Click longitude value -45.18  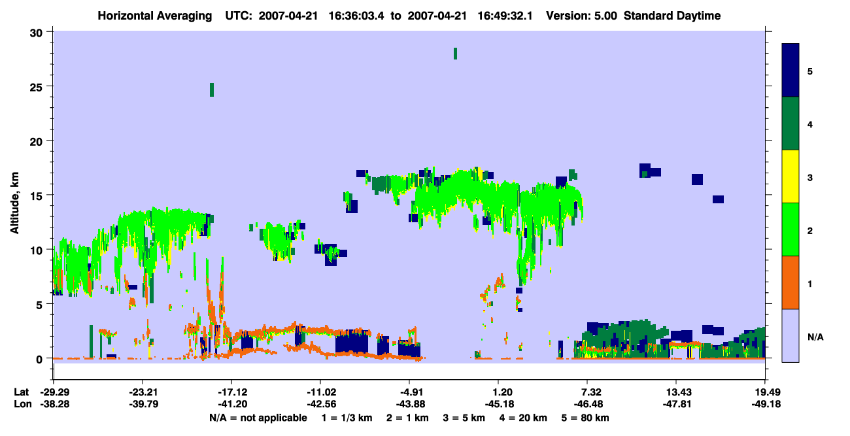point(498,404)
